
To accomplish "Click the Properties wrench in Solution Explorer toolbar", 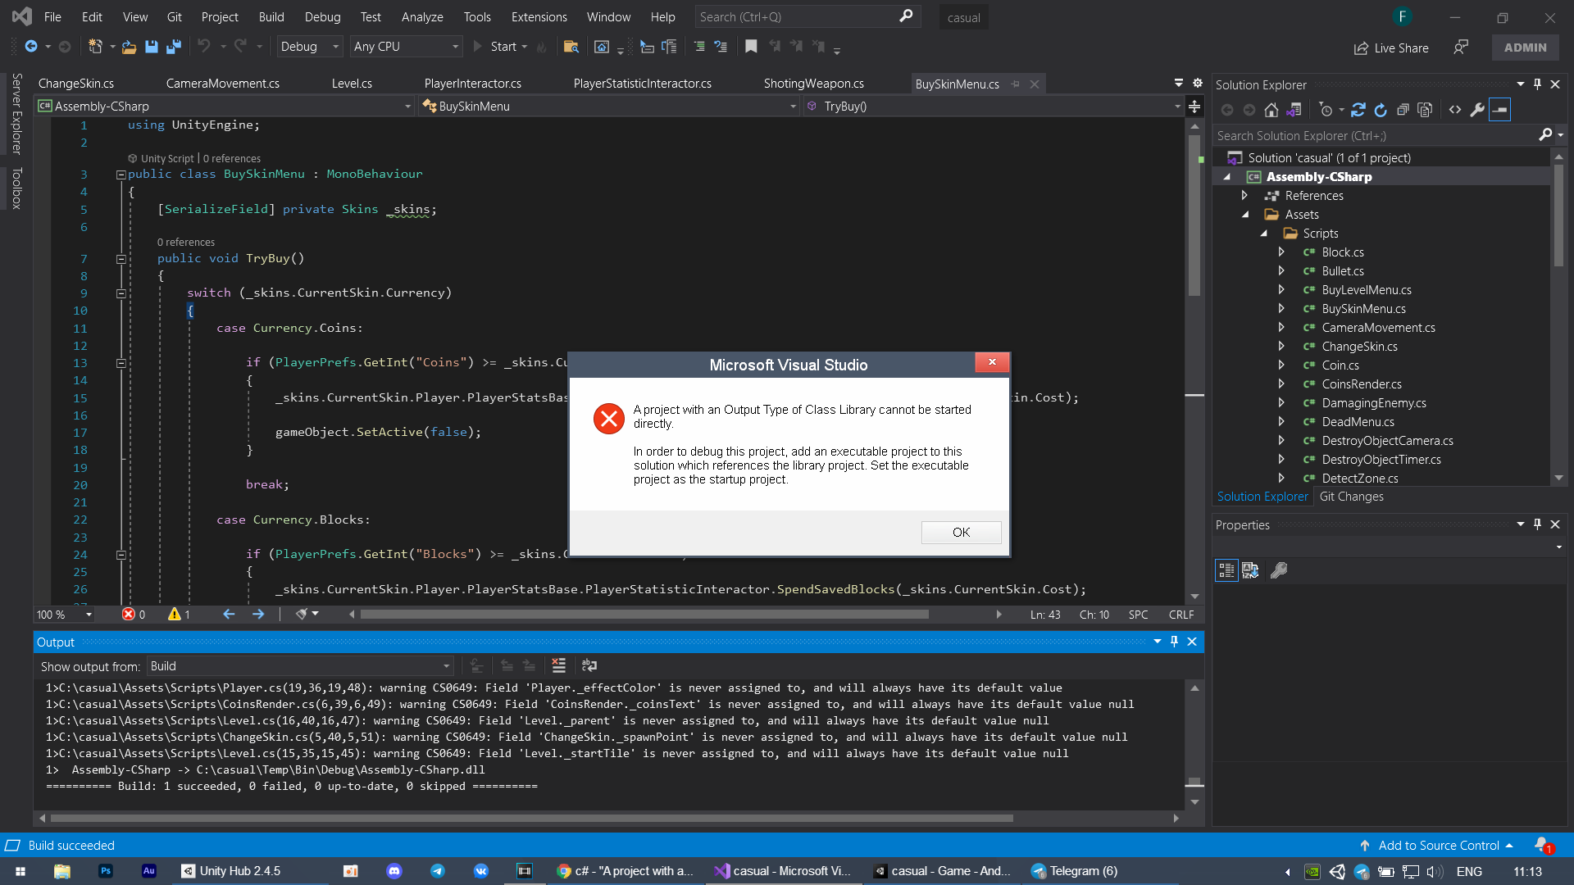I will [x=1477, y=110].
